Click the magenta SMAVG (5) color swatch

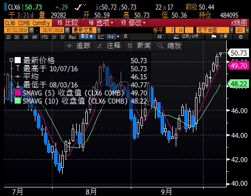pyautogui.click(x=18, y=92)
